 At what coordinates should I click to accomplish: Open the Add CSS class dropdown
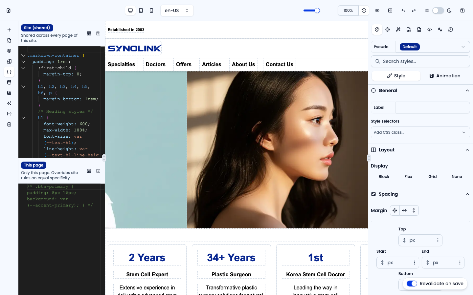pos(420,132)
